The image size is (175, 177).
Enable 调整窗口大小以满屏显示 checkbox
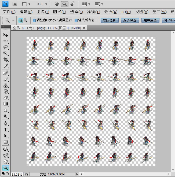[34, 20]
